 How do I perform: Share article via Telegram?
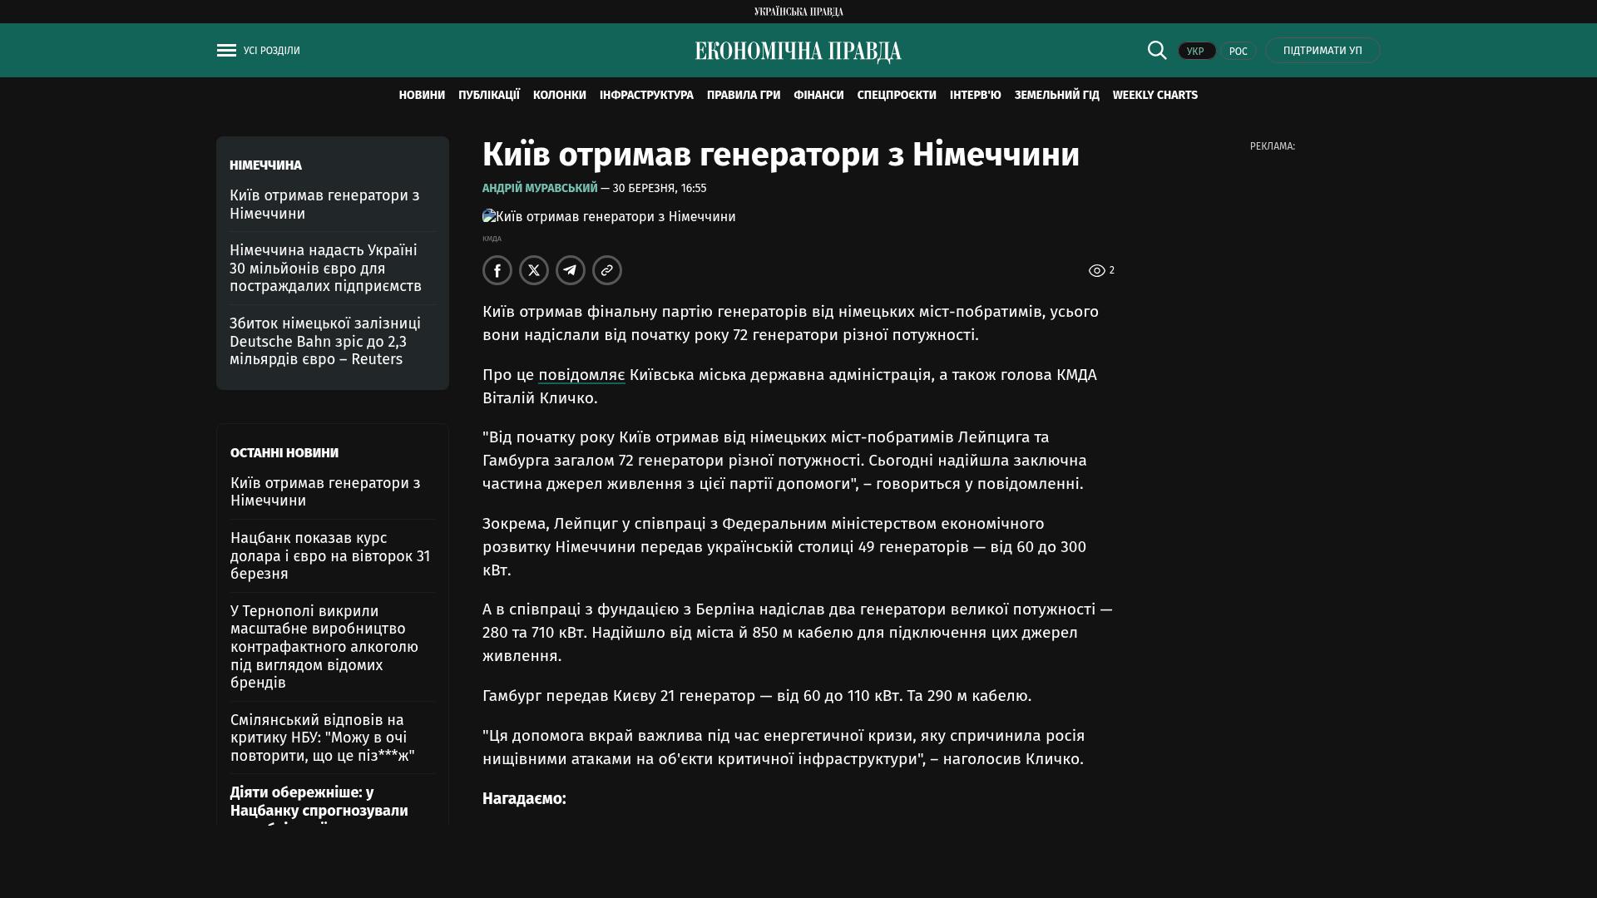point(571,270)
